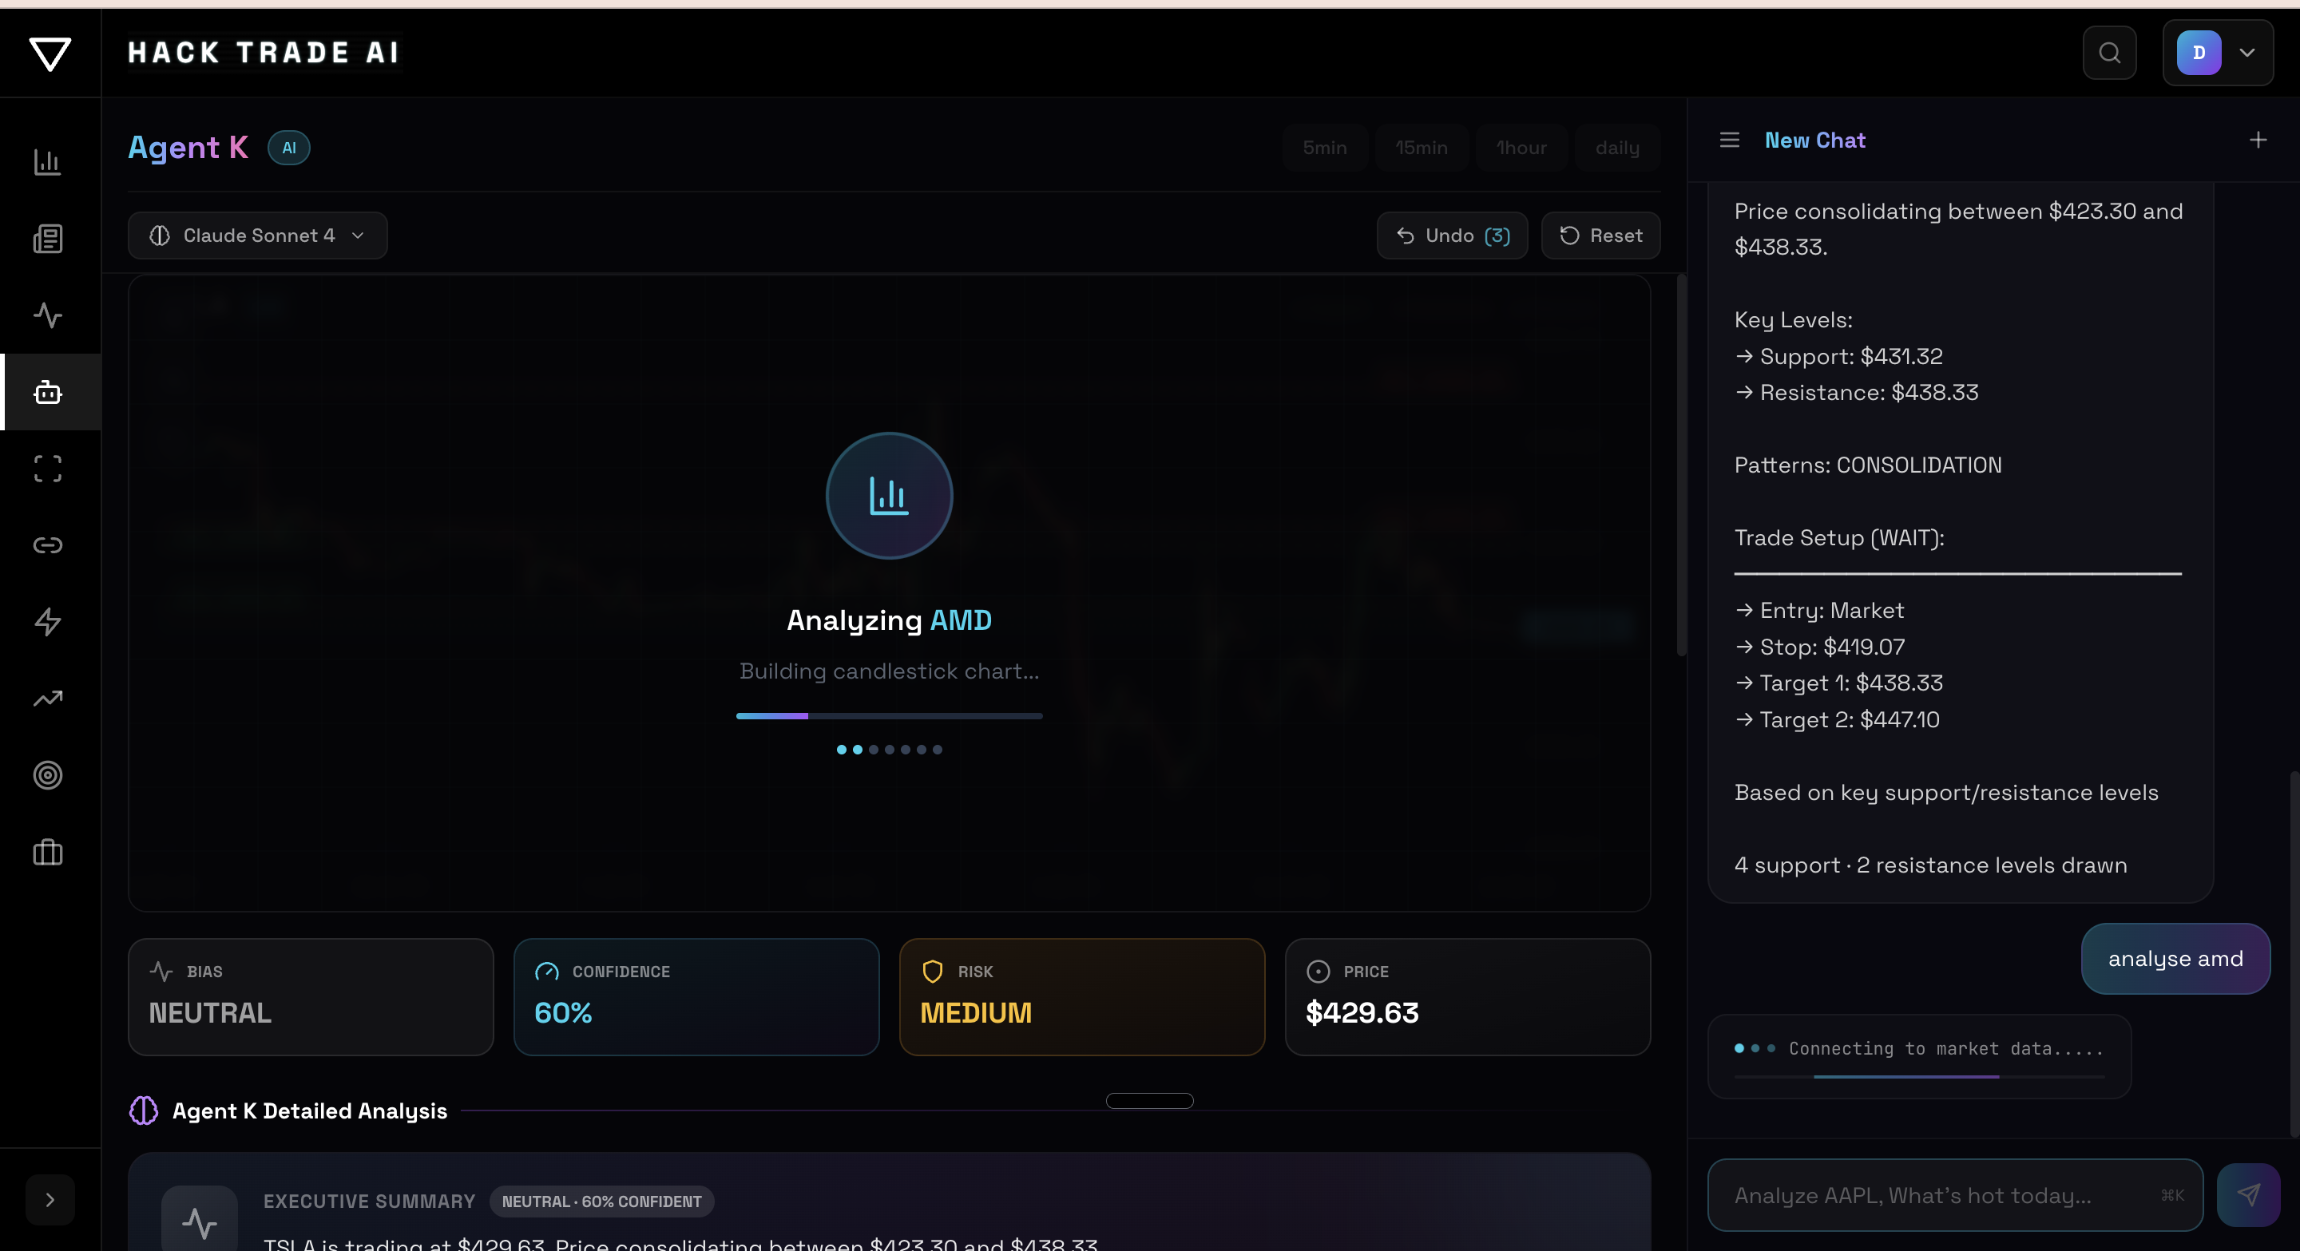Click the bar chart sidebar icon
This screenshot has height=1251, width=2300.
47,162
